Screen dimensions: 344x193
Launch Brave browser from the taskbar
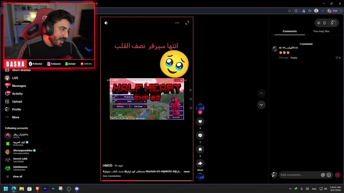pos(37,189)
